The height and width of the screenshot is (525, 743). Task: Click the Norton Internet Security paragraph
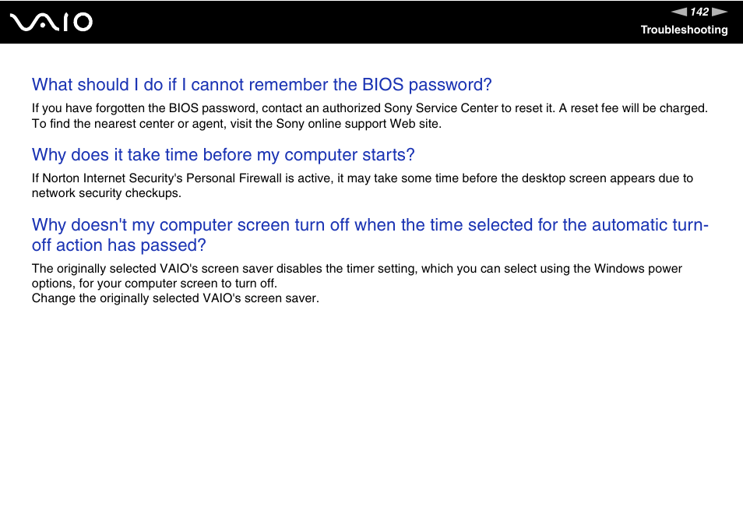pyautogui.click(x=362, y=185)
